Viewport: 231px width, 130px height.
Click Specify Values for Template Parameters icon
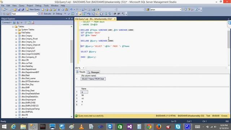[x=123, y=14]
